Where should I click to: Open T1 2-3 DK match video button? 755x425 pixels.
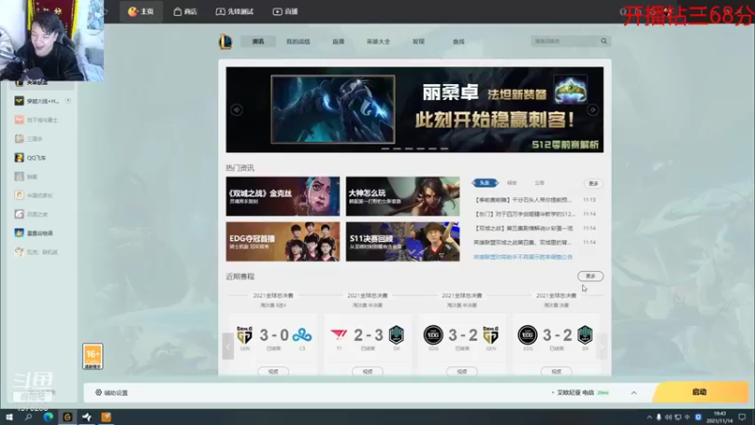(367, 371)
